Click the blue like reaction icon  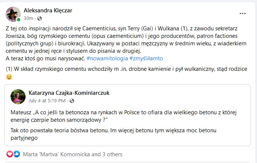[x=17, y=154]
